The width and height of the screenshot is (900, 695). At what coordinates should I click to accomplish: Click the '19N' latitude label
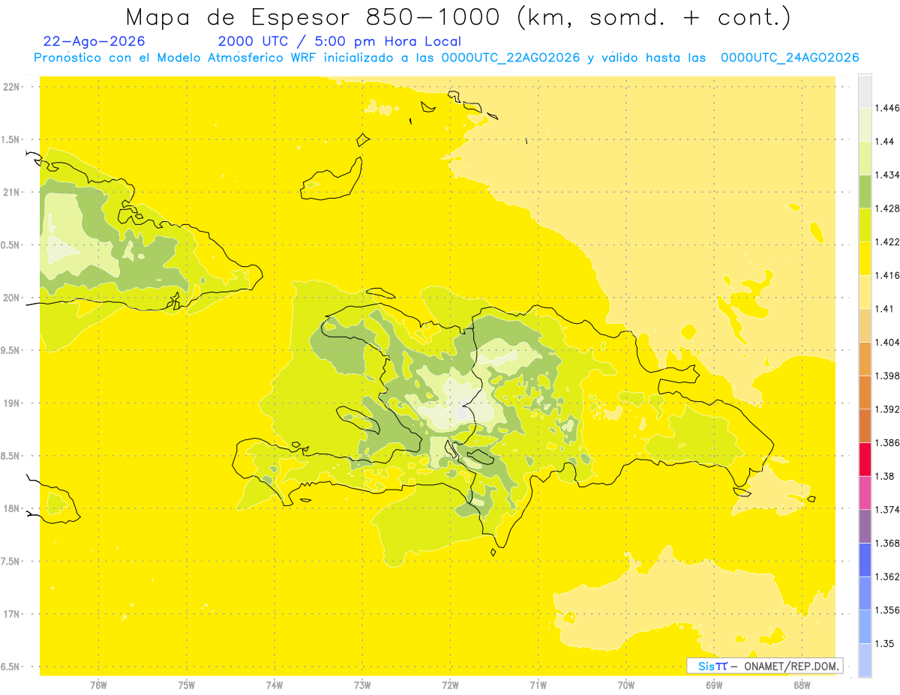pos(11,403)
